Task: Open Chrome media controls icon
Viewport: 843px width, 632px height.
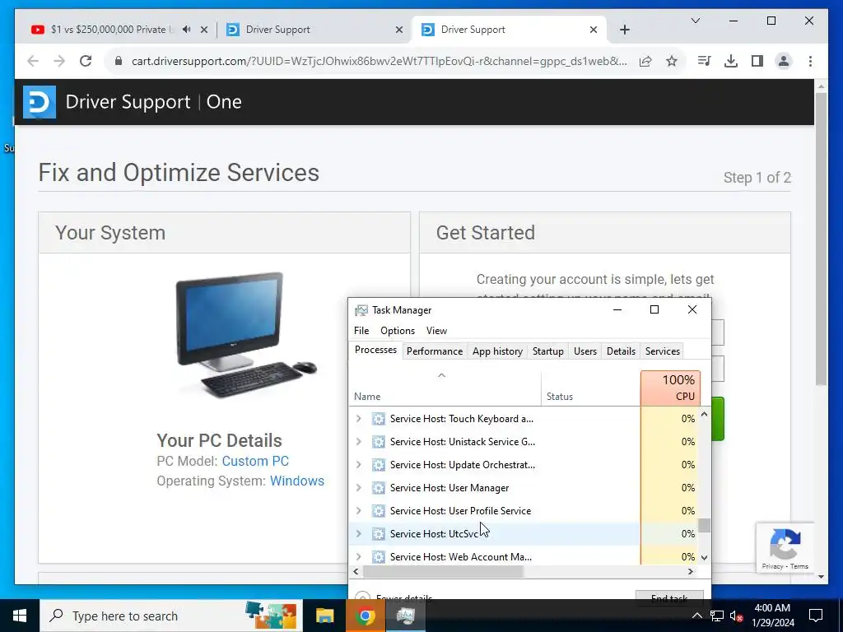Action: point(704,61)
